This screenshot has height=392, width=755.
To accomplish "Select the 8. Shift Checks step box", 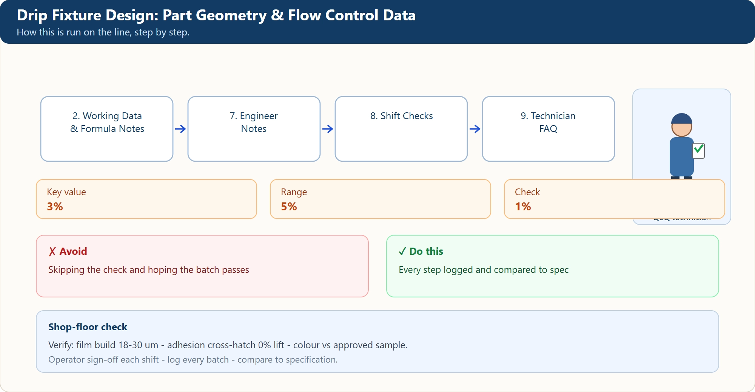I will (401, 129).
